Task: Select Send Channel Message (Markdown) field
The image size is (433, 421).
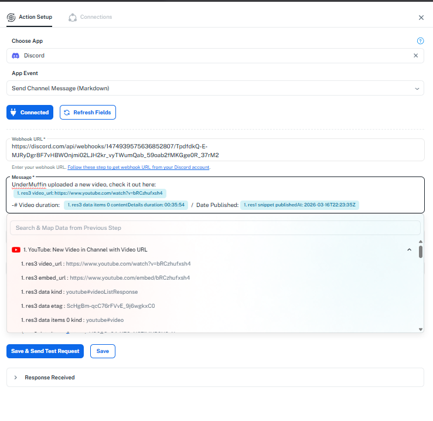Action: point(215,88)
